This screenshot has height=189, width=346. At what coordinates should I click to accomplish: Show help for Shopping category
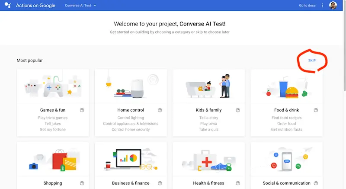coord(82,183)
